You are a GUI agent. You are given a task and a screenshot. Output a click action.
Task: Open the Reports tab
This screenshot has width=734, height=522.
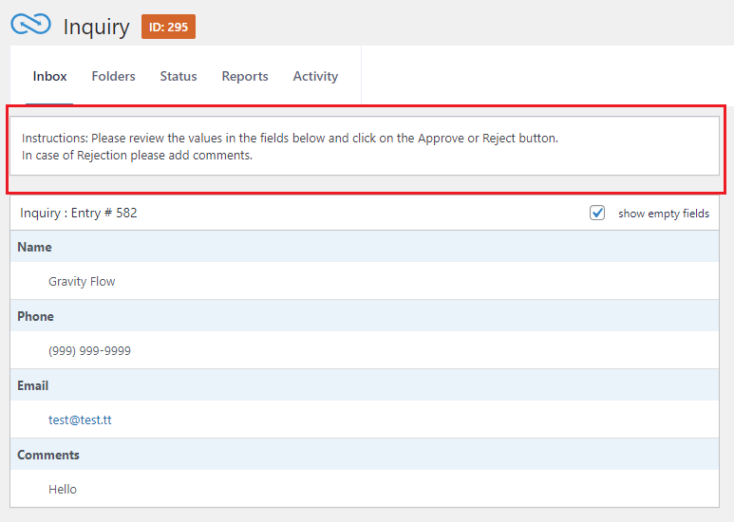pyautogui.click(x=245, y=76)
